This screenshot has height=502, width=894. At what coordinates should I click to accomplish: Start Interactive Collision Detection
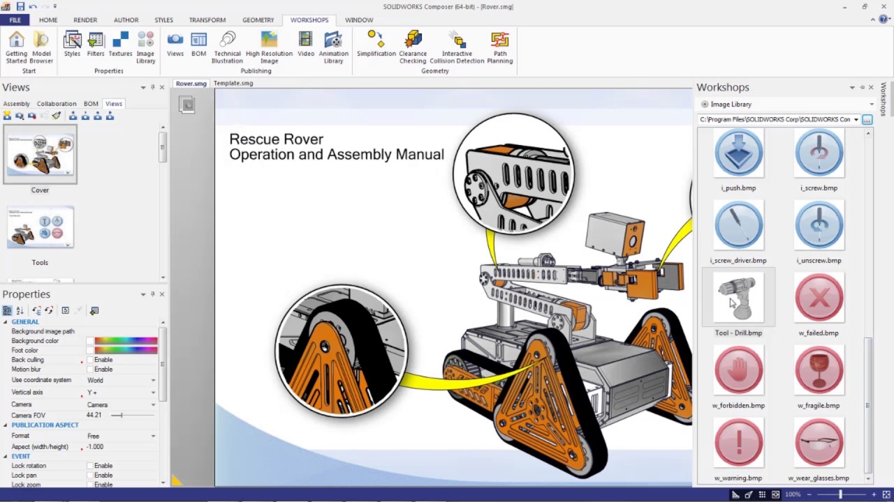457,47
